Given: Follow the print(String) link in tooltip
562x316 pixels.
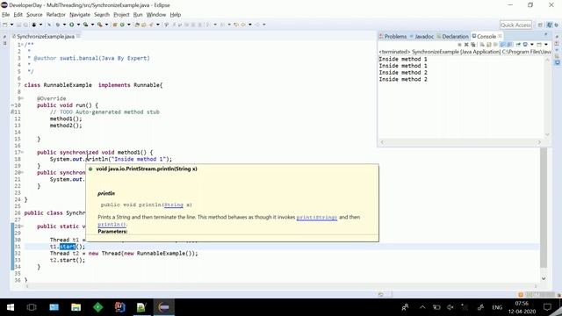Looking at the screenshot, I should [316, 217].
